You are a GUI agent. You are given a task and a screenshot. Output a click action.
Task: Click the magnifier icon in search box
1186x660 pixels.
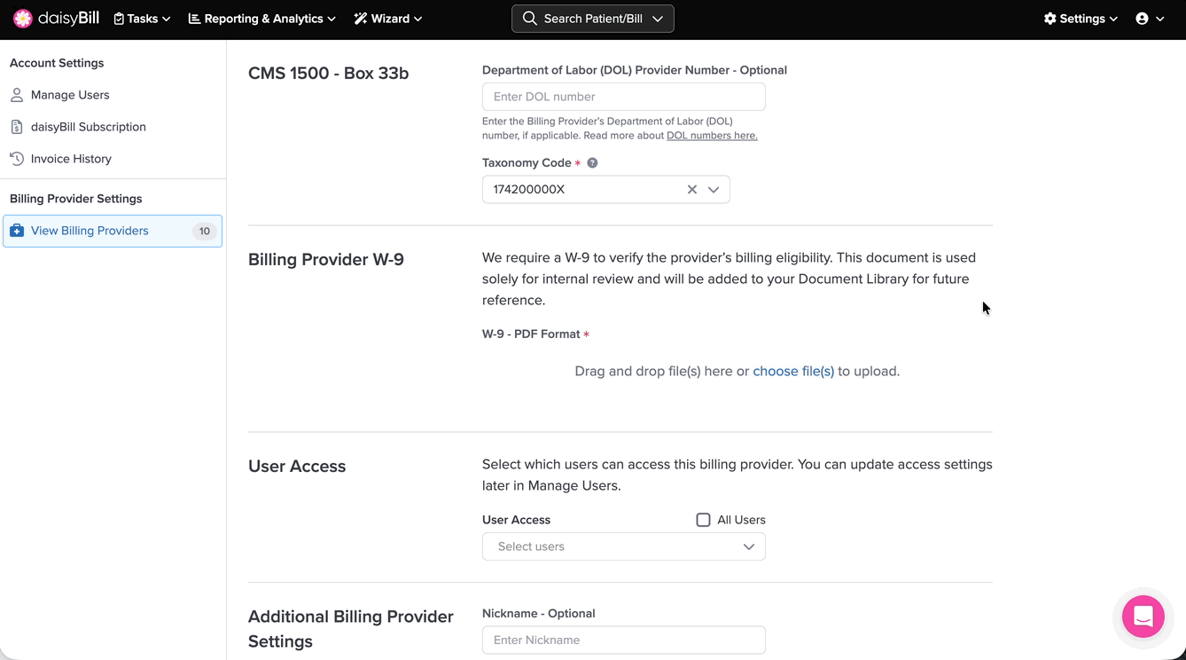[x=530, y=19]
